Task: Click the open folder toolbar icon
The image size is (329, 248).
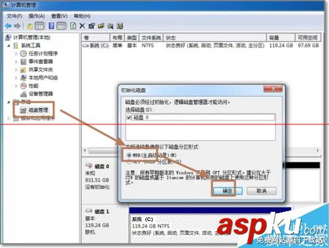Action: pyautogui.click(x=101, y=26)
